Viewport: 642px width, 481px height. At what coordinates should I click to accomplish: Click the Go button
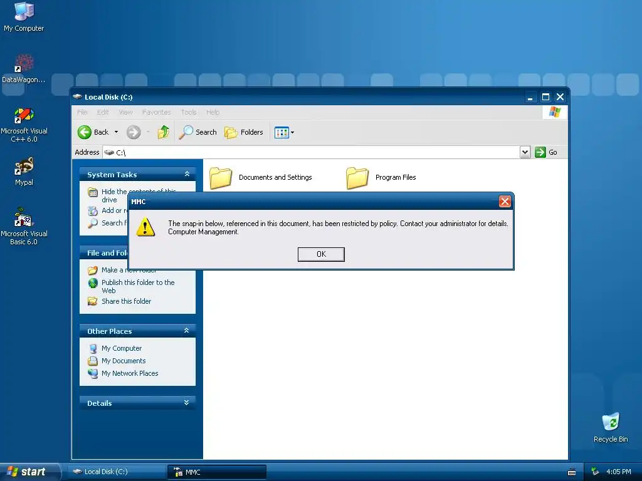(x=546, y=152)
